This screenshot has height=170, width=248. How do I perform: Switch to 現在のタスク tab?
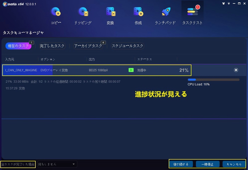click(x=18, y=46)
